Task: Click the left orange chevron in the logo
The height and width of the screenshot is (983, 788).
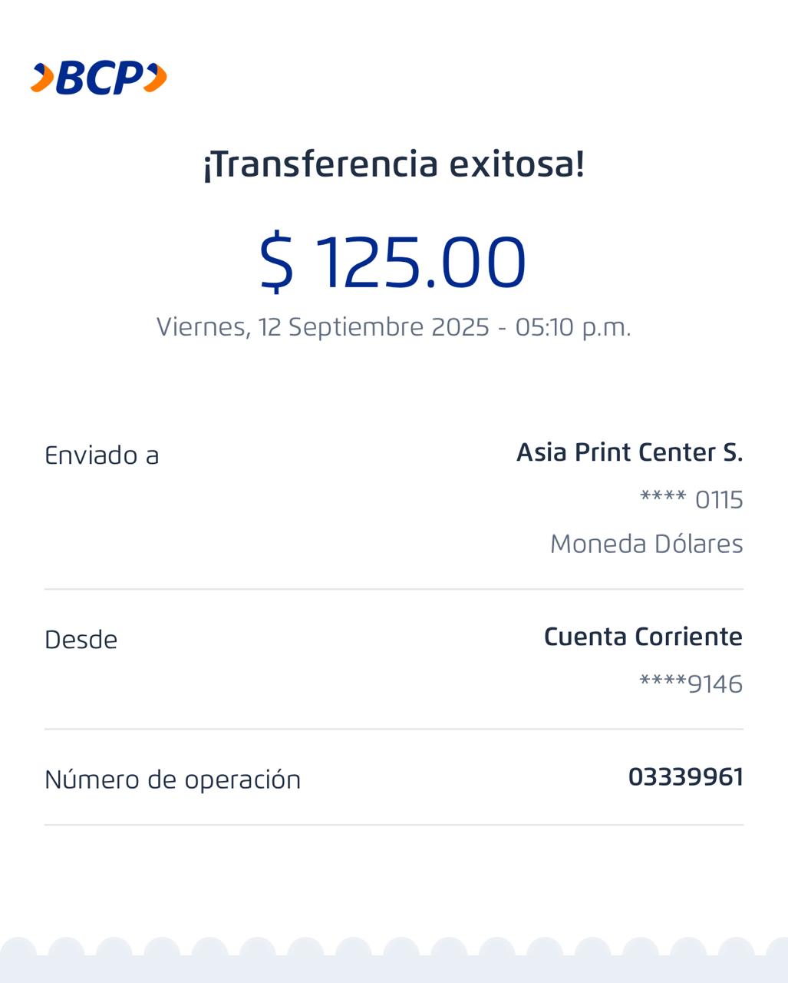Action: tap(43, 78)
